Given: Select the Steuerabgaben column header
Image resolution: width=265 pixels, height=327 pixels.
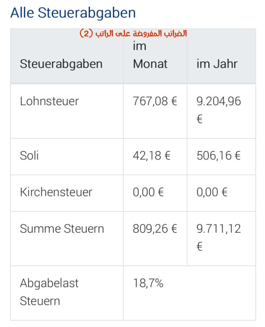Looking at the screenshot, I should pos(61,64).
